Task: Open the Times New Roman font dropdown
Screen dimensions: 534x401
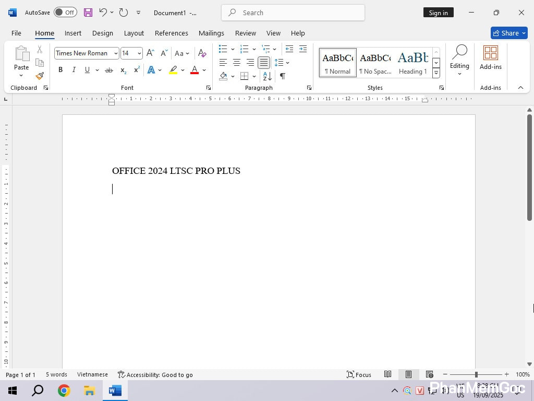Action: [116, 53]
